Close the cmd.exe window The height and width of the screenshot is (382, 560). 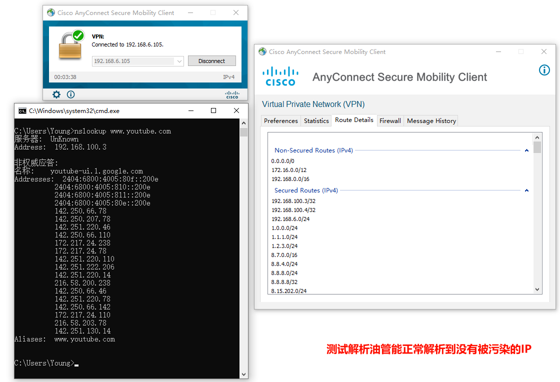(x=236, y=110)
